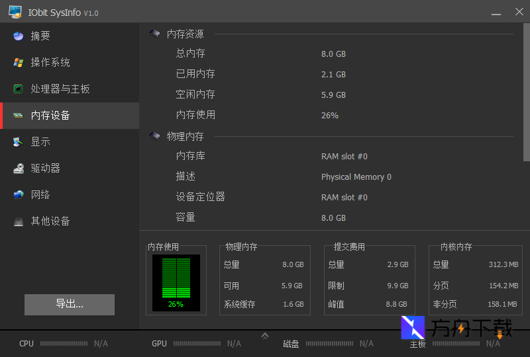This screenshot has width=530, height=357.
Task: Click the 空闲内存 value 5.9 GB
Action: click(x=333, y=95)
